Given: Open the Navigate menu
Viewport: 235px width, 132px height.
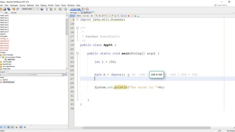Looking at the screenshot, I should click(x=14, y=5).
